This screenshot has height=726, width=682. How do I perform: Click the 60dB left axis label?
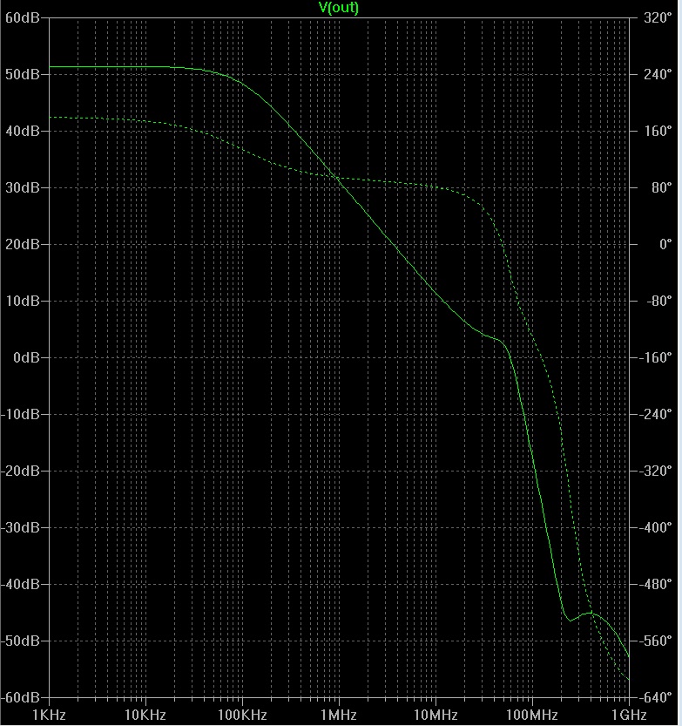pos(22,18)
